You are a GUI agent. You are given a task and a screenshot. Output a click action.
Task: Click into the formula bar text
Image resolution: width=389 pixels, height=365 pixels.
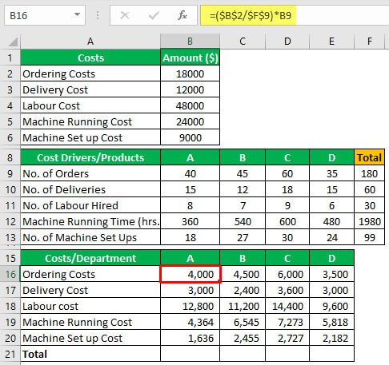click(295, 15)
